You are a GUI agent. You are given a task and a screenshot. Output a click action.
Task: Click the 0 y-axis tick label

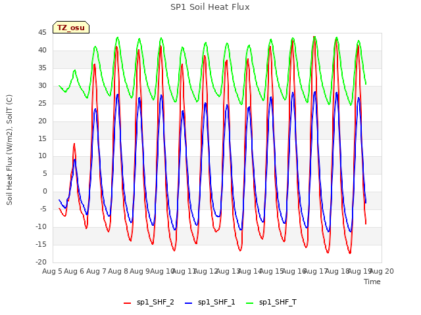[45, 192]
